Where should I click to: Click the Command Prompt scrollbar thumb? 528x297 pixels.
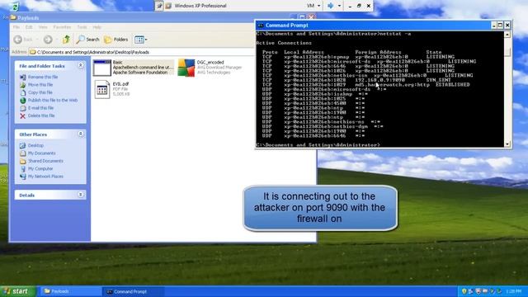[x=507, y=52]
